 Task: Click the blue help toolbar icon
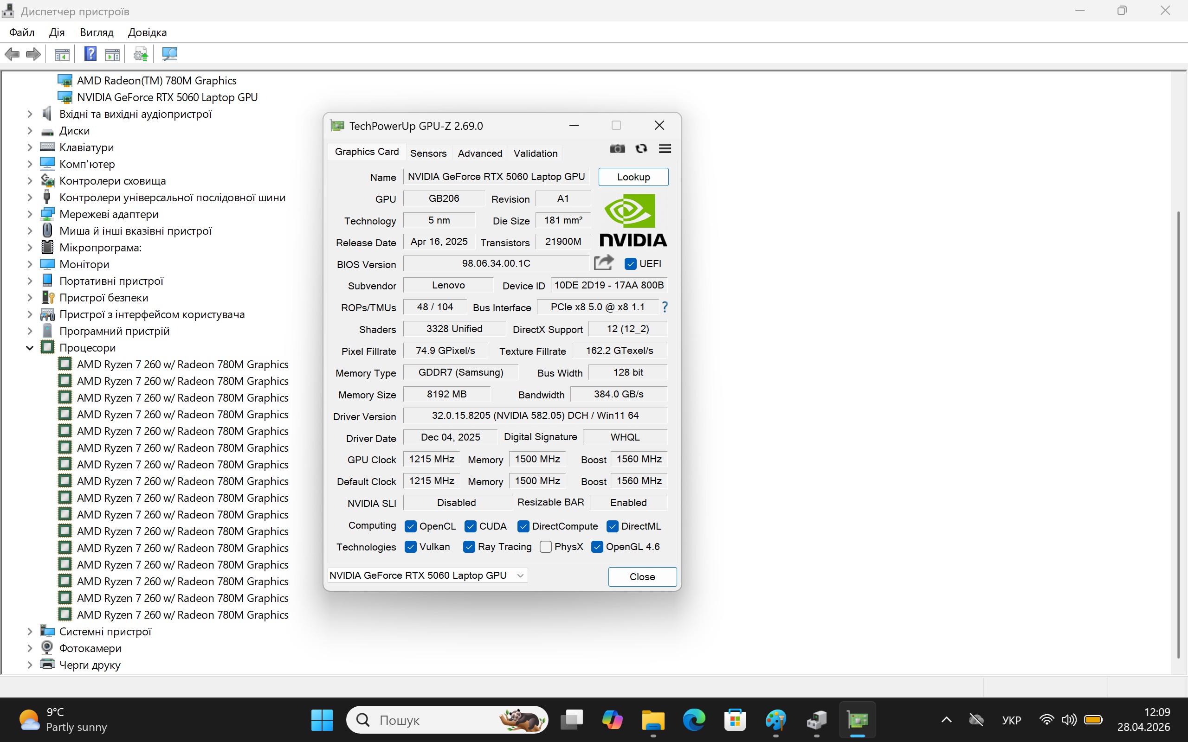[x=90, y=54]
